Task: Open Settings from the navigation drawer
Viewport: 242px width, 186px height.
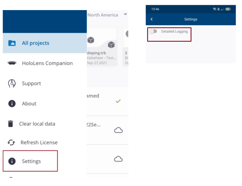Action: tap(31, 161)
